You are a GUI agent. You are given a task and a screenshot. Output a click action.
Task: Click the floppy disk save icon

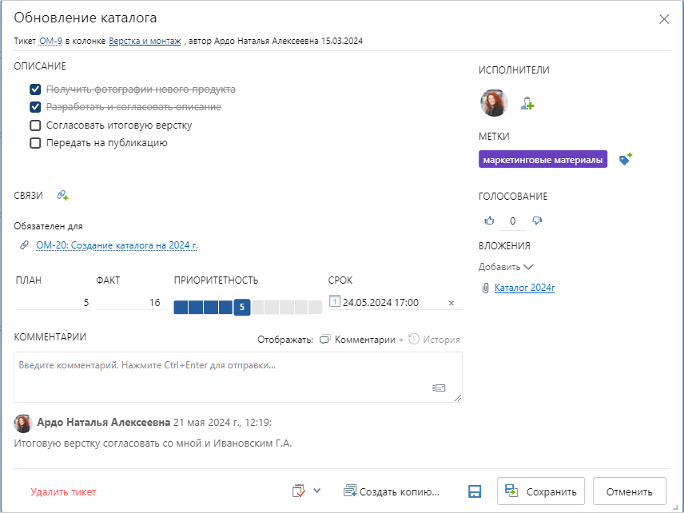coord(475,491)
